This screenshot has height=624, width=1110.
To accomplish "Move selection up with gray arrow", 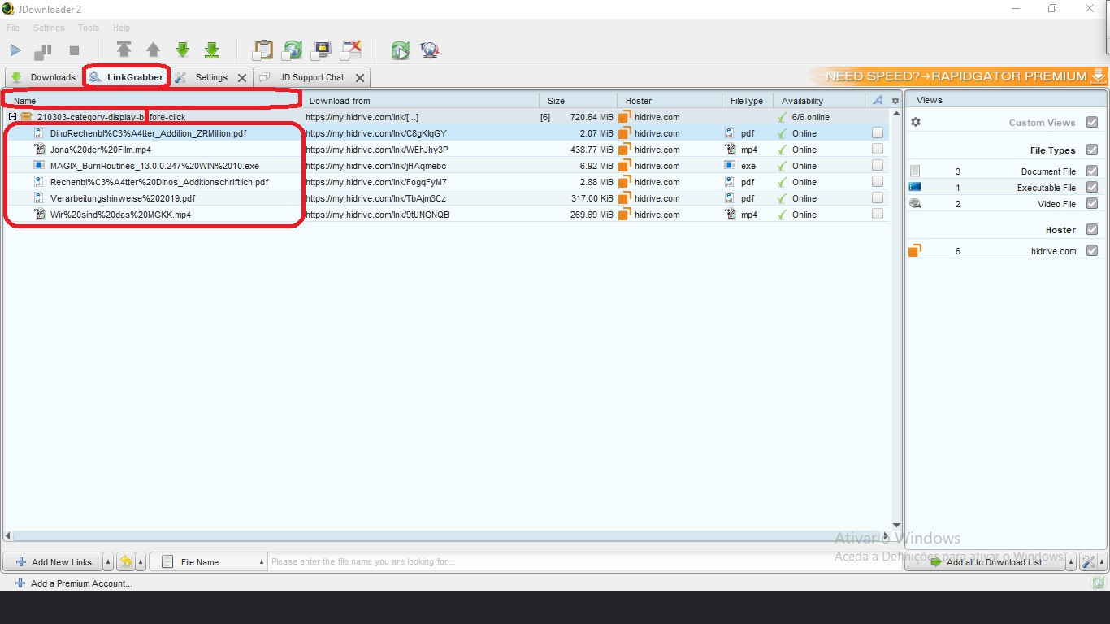I will [x=153, y=50].
